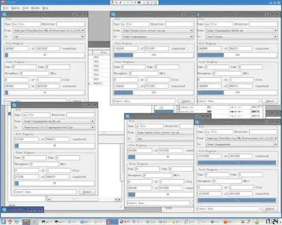This screenshot has height=225, width=282.
Task: Expand From dropdown in 5% sql transfer window
Action: (93, 121)
